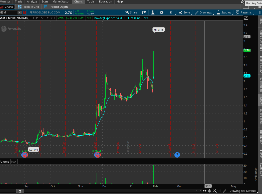Select the pan tool icon
262x194 pixels.
coord(204,191)
